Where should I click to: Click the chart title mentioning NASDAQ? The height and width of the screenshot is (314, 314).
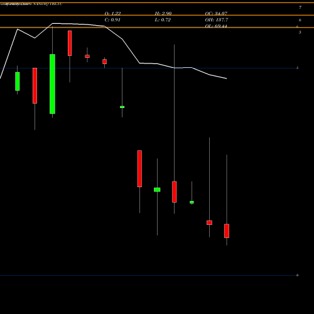coord(31,4)
